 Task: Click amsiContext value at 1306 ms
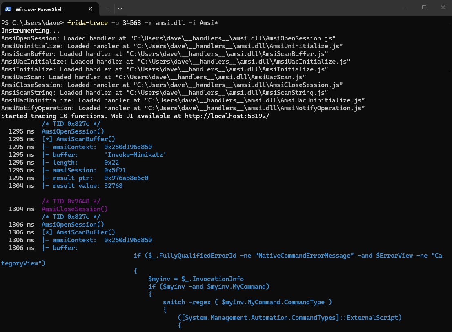pos(128,240)
